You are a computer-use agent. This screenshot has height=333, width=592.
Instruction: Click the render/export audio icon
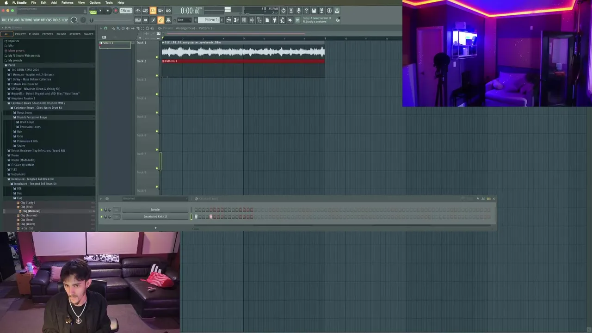coord(321,11)
